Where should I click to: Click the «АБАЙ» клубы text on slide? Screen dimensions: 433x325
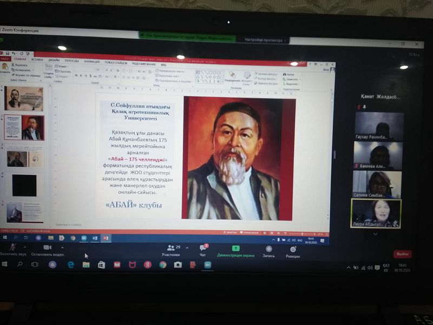(134, 205)
